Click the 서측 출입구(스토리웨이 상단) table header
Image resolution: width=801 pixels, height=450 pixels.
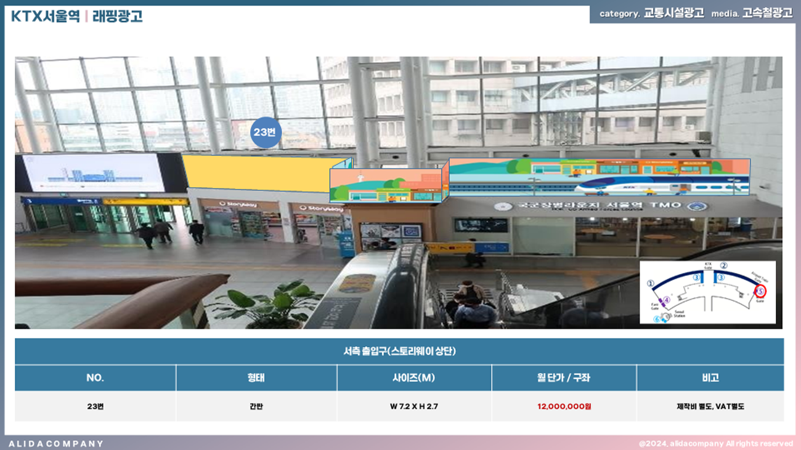click(399, 352)
